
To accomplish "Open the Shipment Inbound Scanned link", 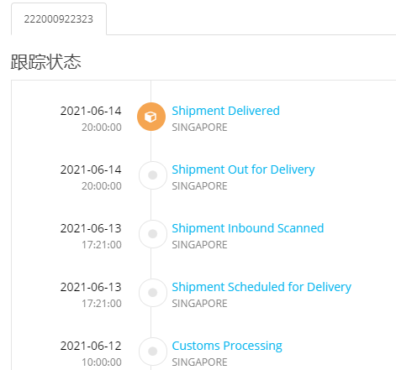I will point(248,228).
